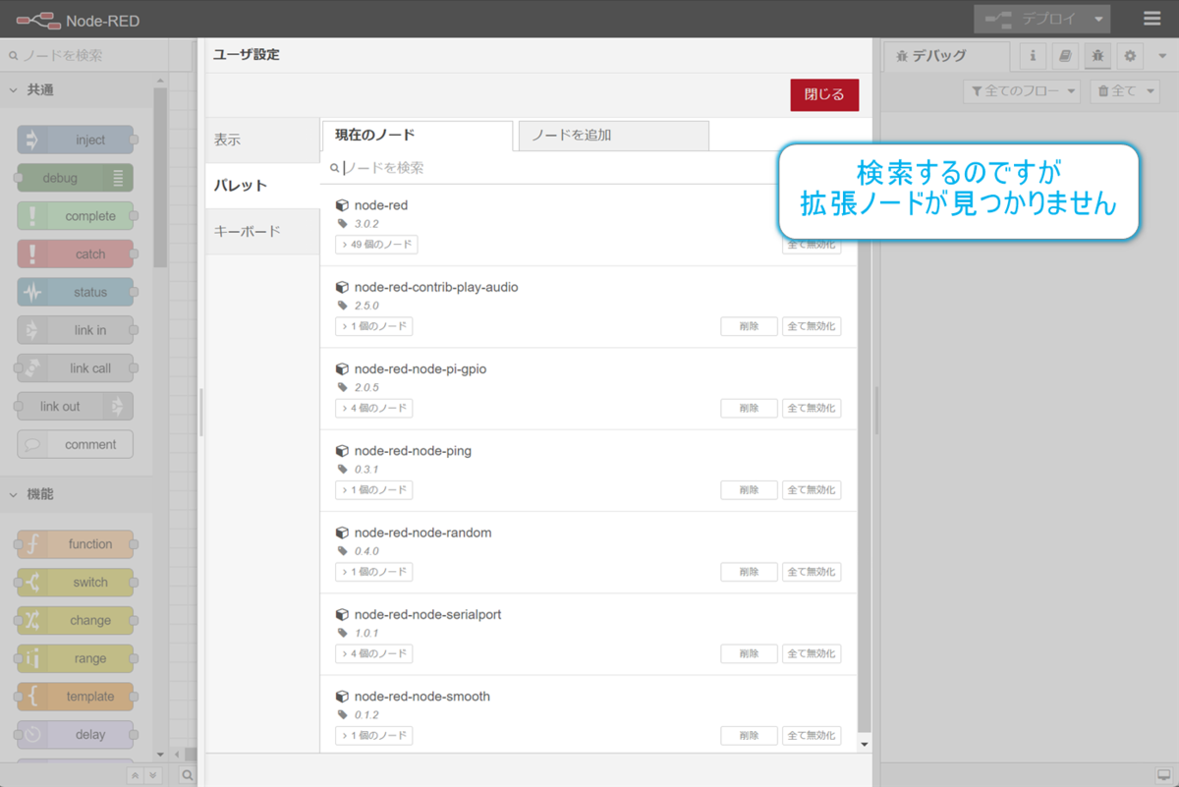Select the delay node in palette
Viewport: 1179px width, 787px height.
[76, 735]
